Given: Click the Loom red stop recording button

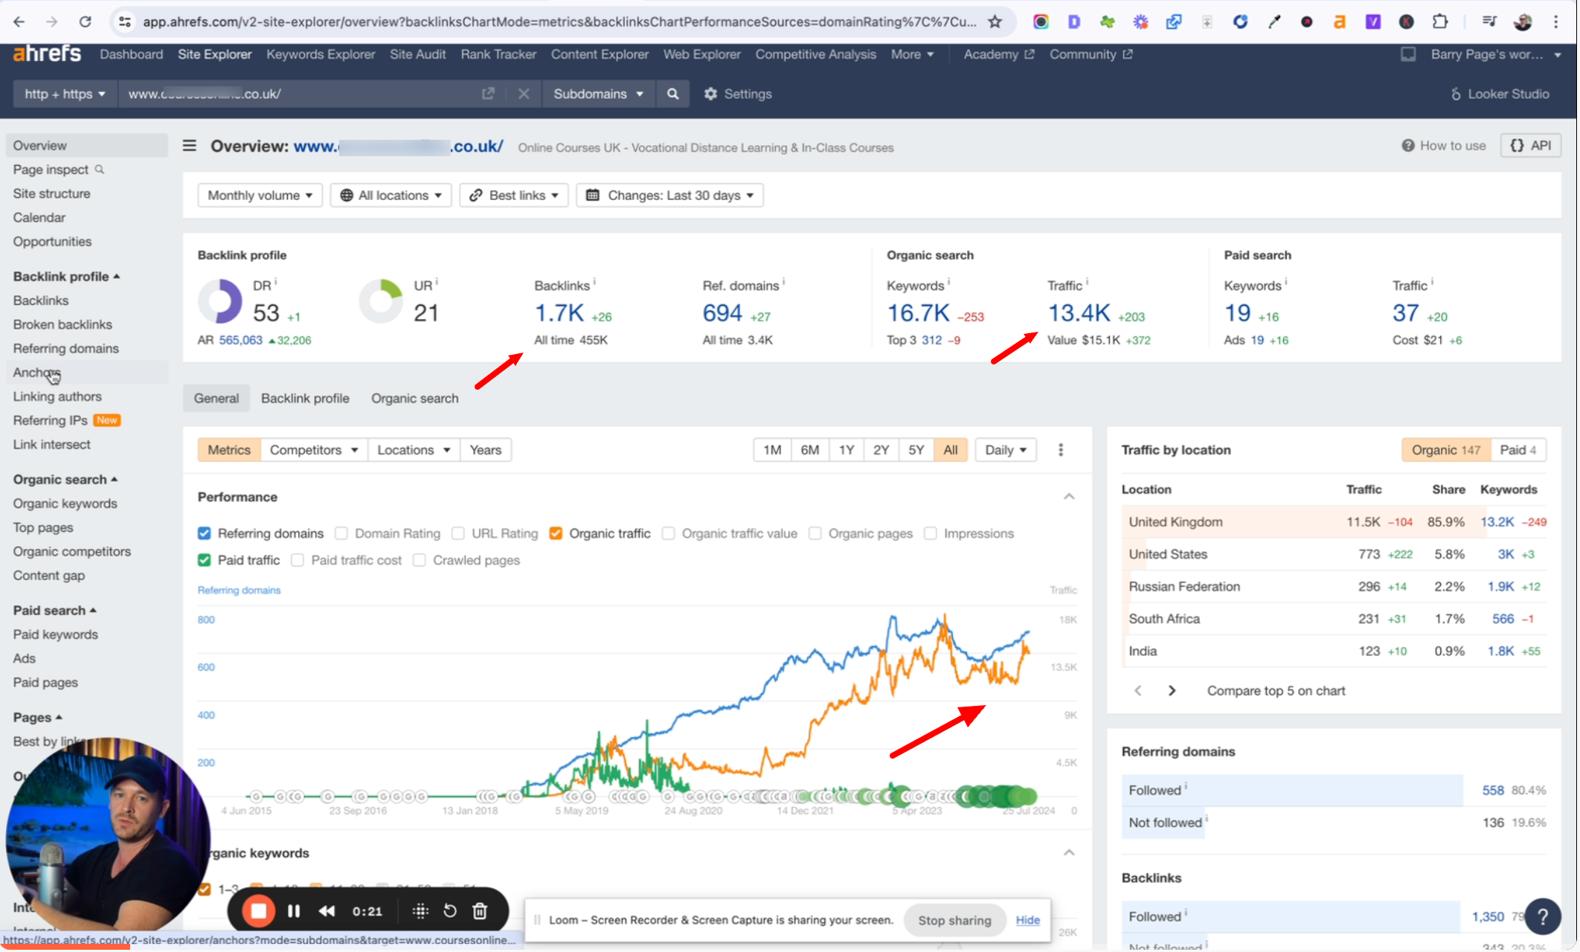Looking at the screenshot, I should click(x=258, y=911).
